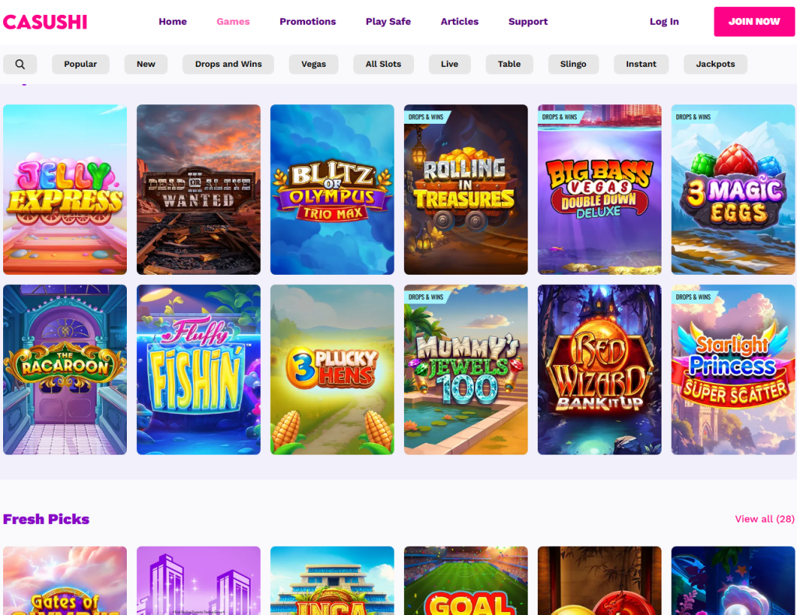Enable the Jackpots filter chip
Screen dimensions: 797x615
pos(714,64)
